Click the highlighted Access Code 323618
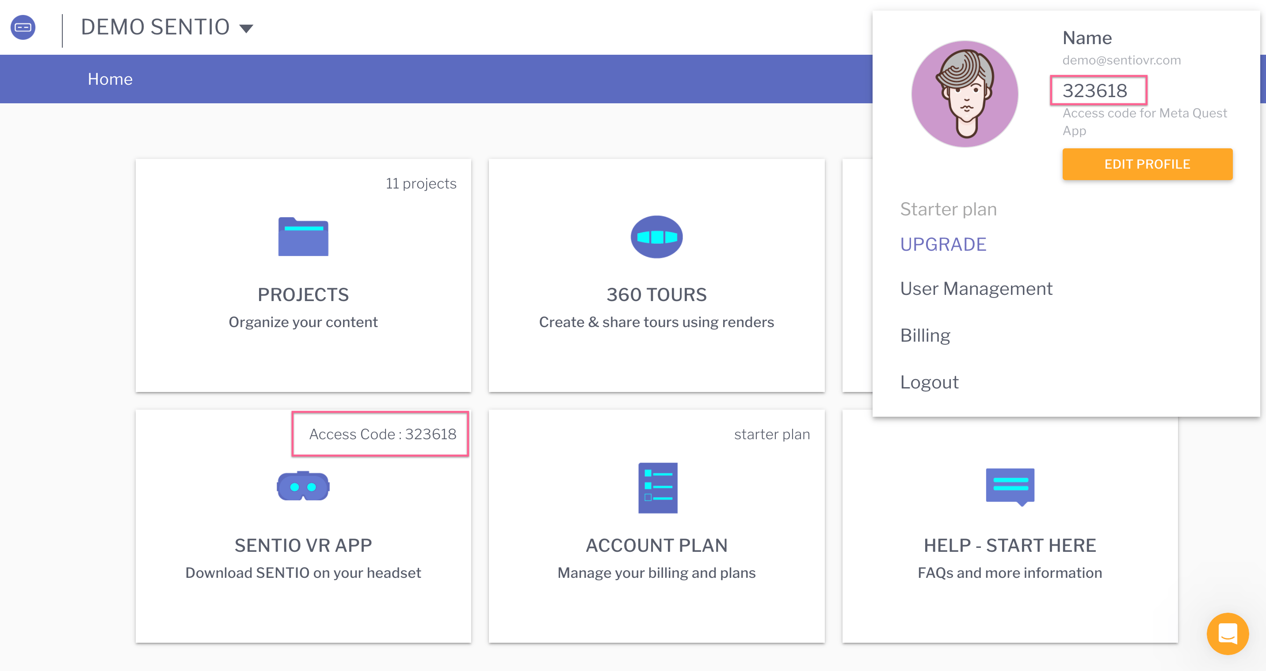1266x671 pixels. pyautogui.click(x=381, y=434)
